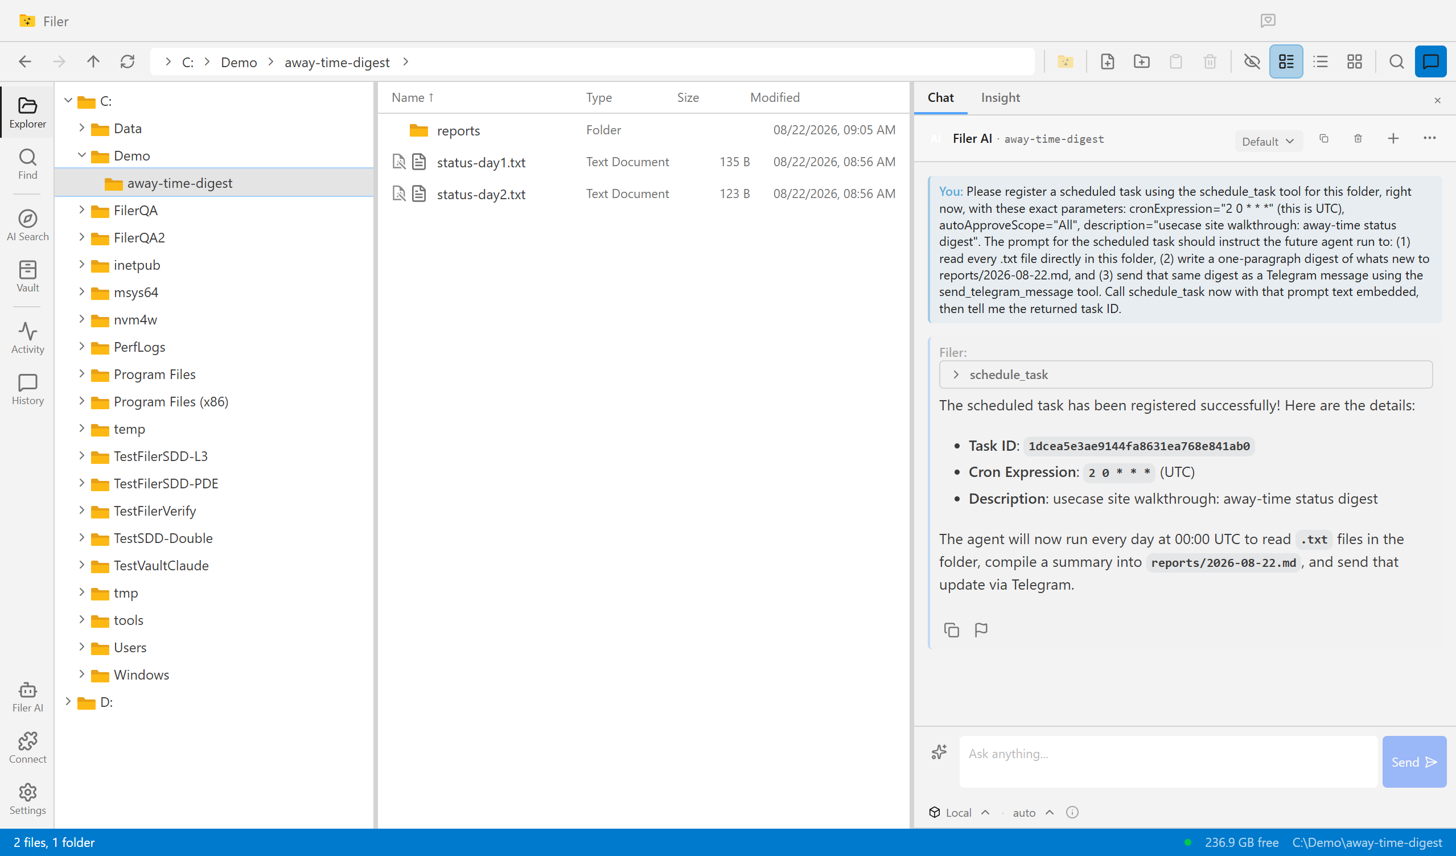
Task: Open the Local model selector
Action: pyautogui.click(x=959, y=813)
